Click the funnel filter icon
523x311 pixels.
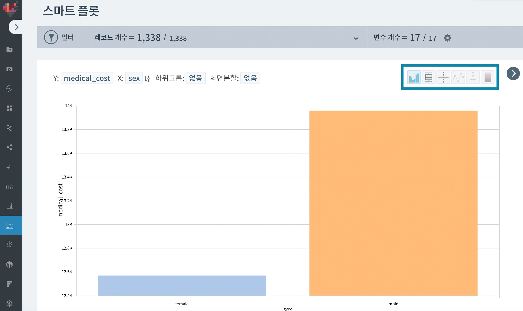(x=51, y=37)
